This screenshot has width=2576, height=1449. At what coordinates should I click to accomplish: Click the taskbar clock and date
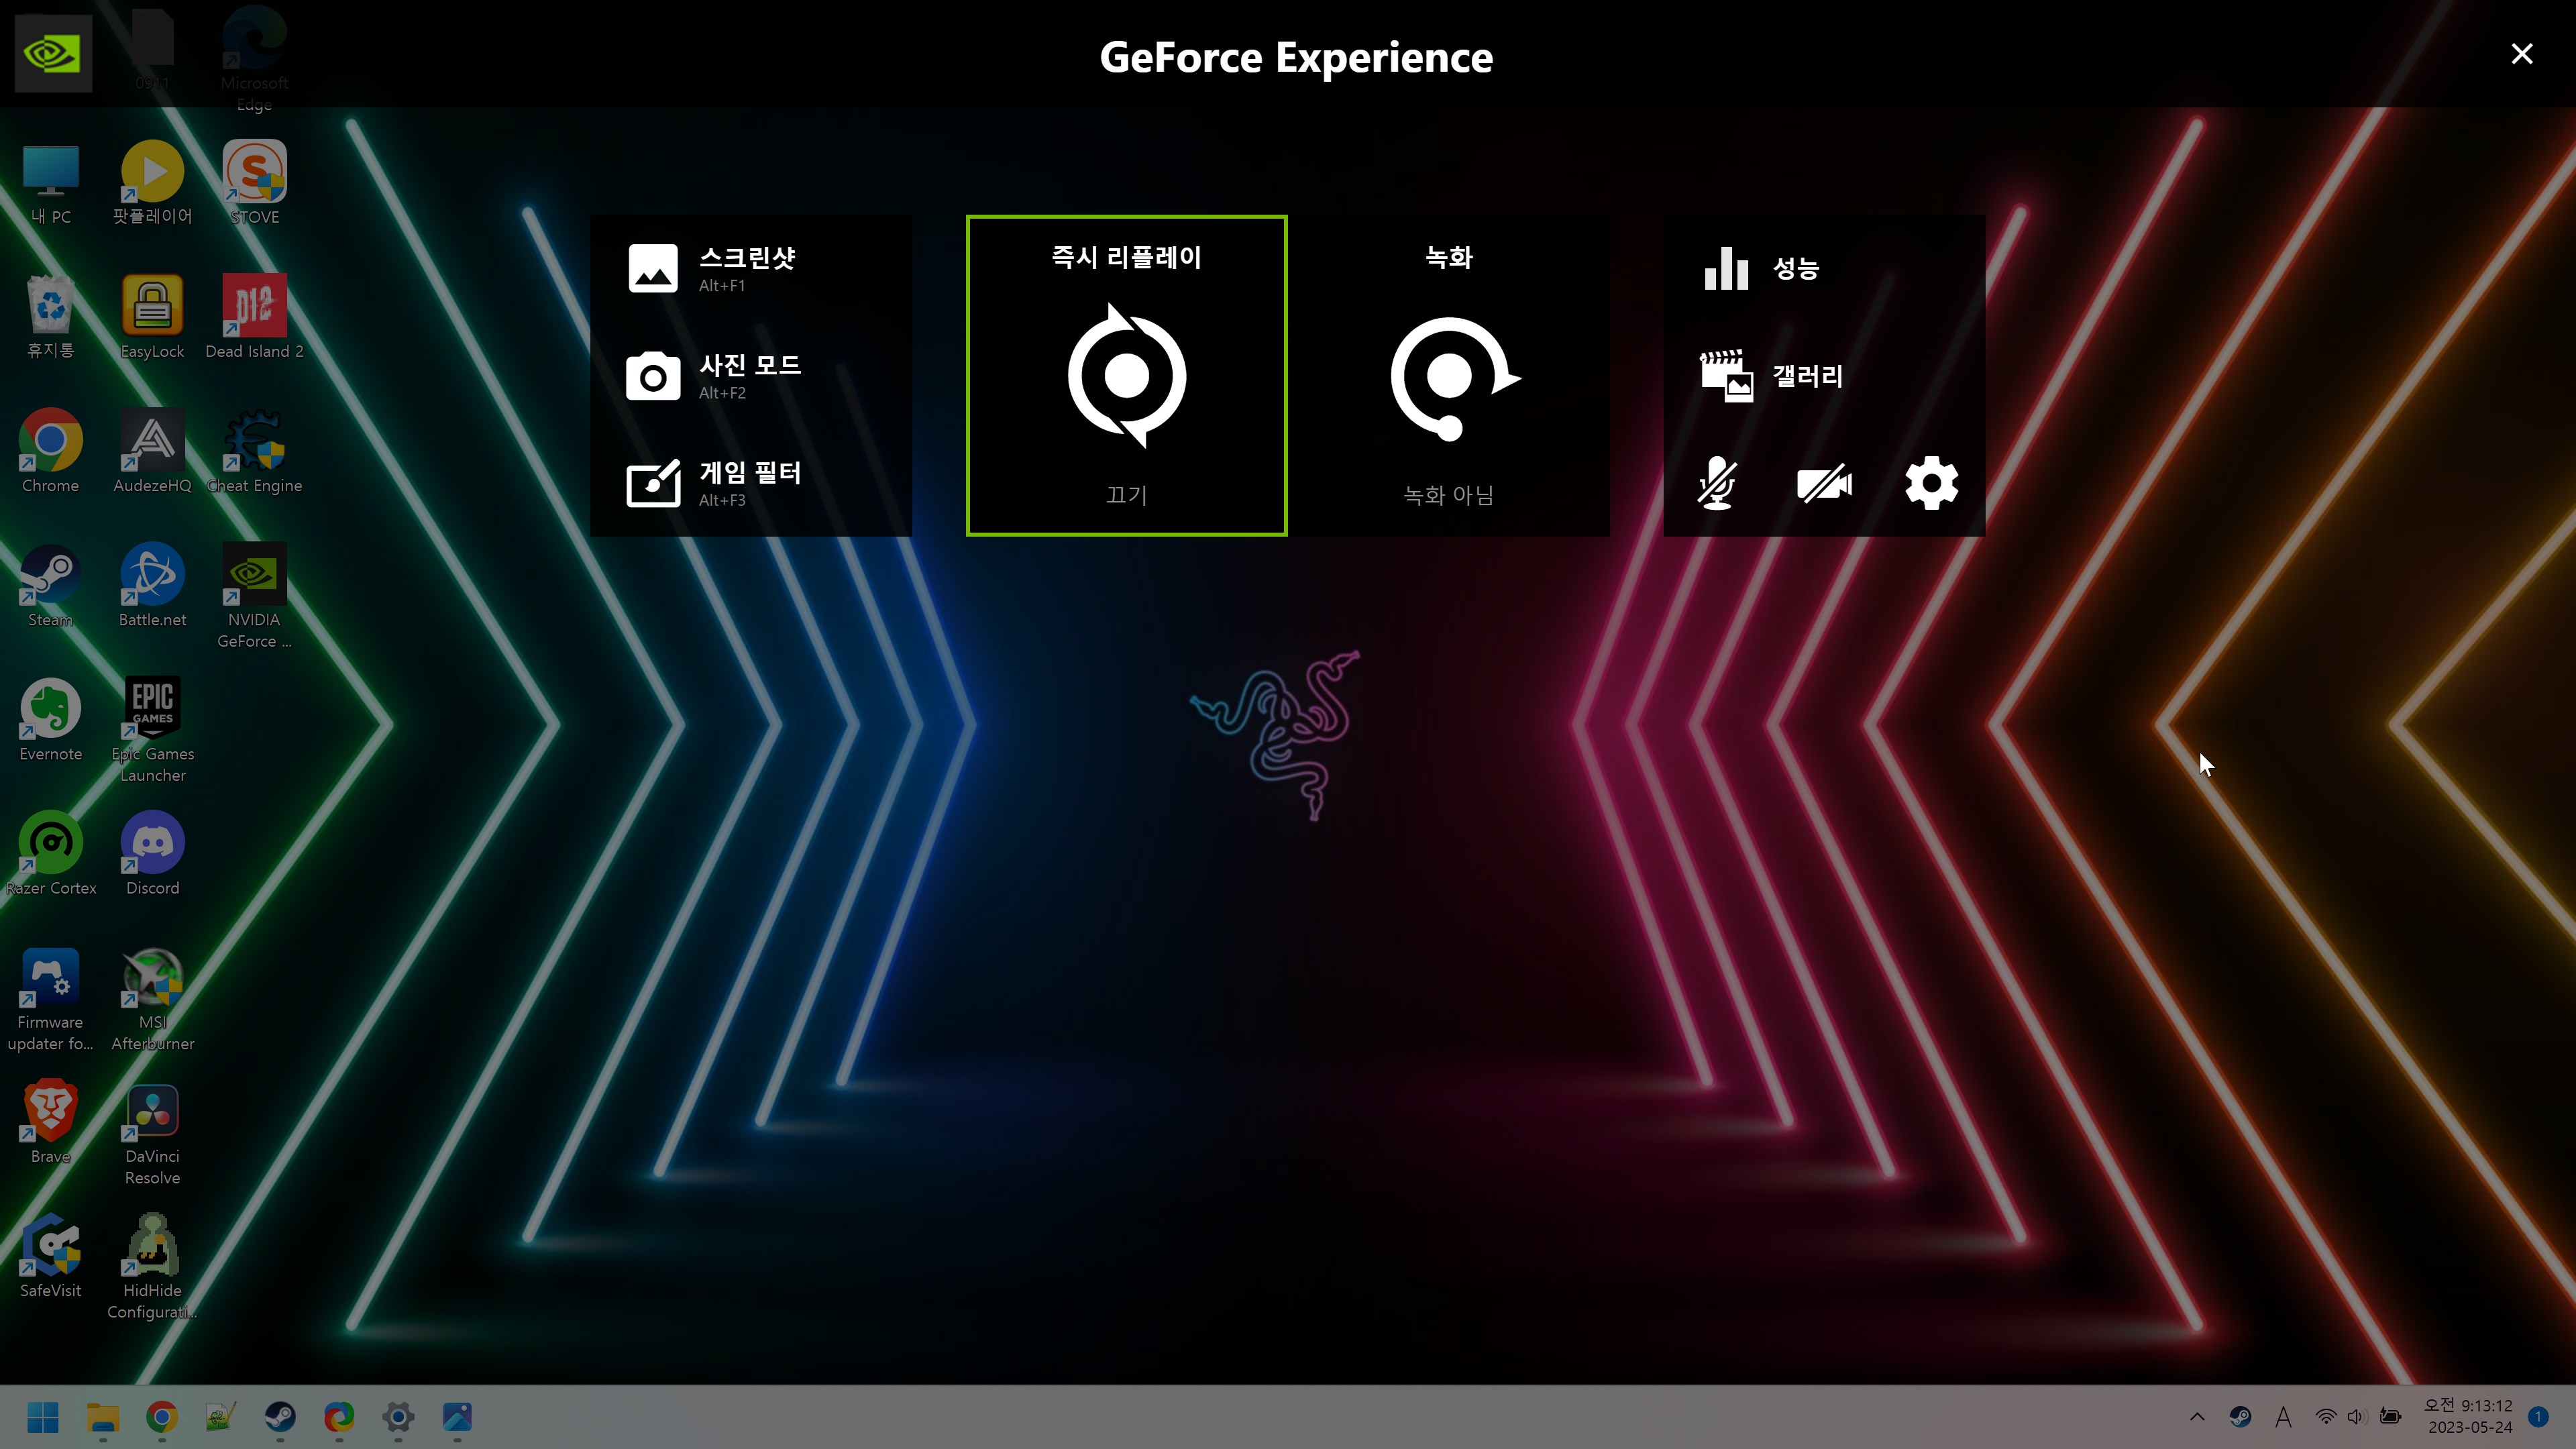[x=2469, y=1416]
